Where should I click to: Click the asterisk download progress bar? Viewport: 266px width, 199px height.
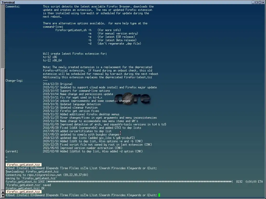[139, 182]
